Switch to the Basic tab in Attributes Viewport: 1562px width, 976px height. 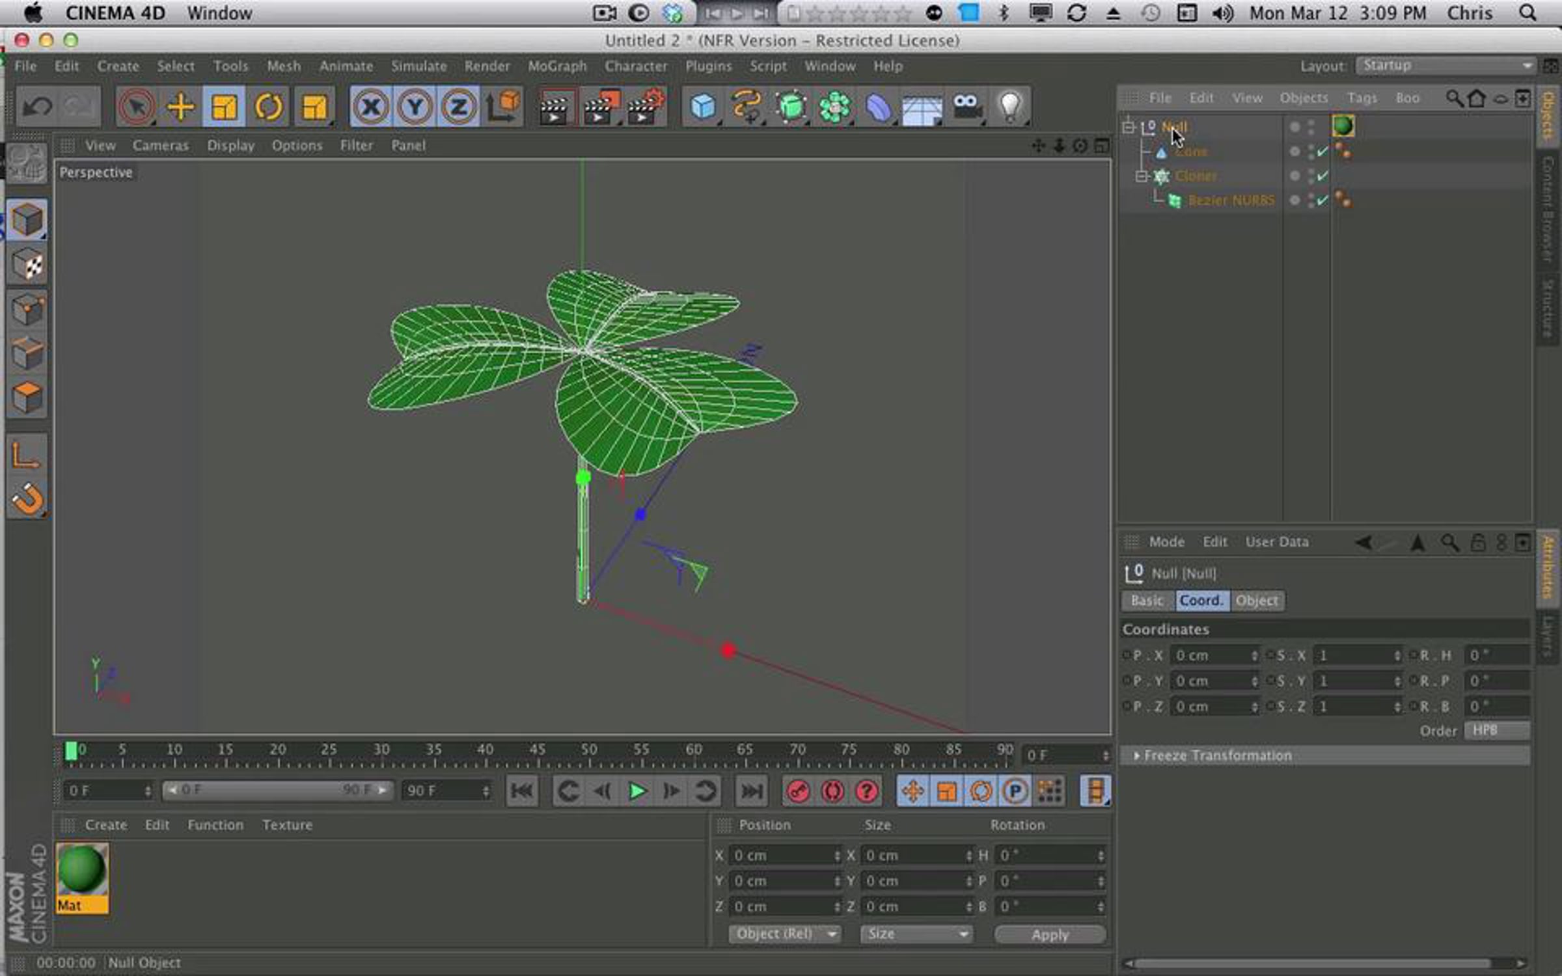[x=1147, y=601]
